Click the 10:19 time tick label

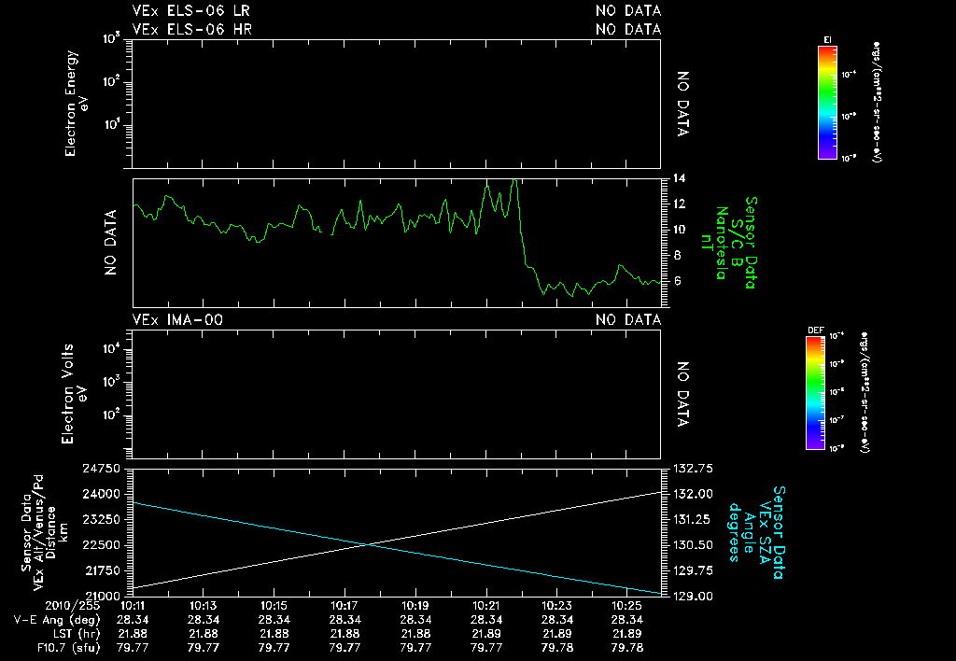point(415,606)
